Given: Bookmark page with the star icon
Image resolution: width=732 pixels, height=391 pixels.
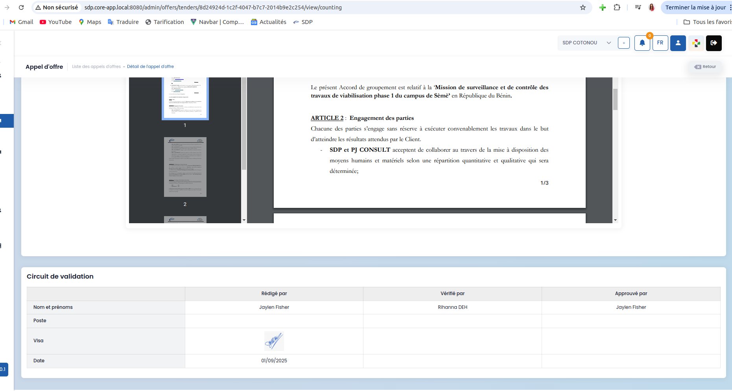Looking at the screenshot, I should pos(583,7).
